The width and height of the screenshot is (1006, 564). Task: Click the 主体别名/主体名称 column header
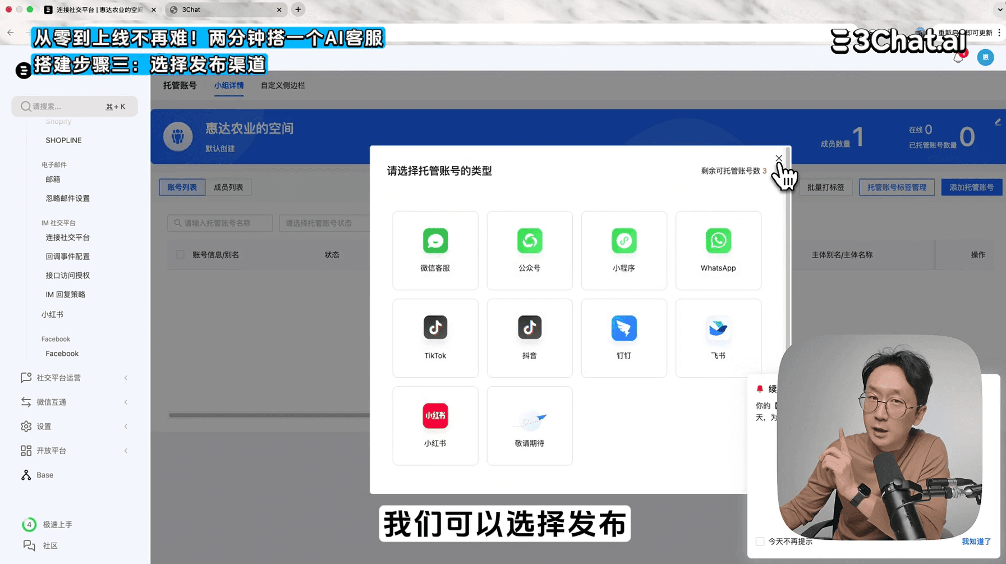[842, 255]
